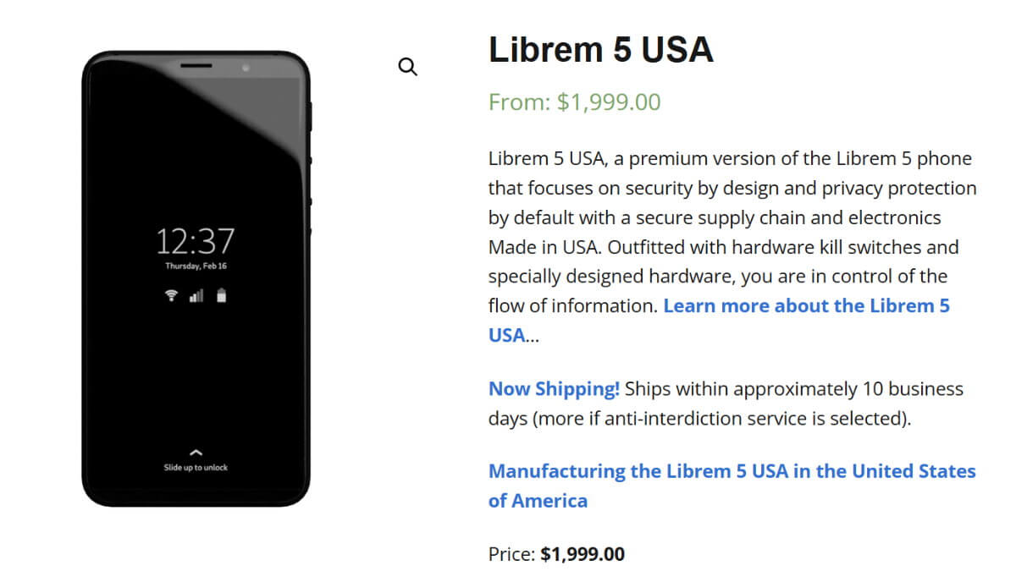Open the image lightbox with the zoom control

(409, 66)
